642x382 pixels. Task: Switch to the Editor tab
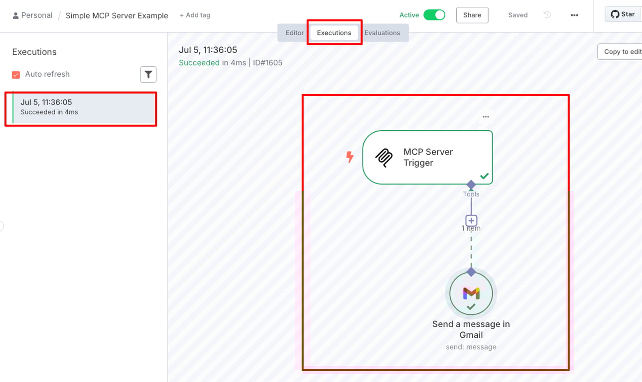(294, 33)
